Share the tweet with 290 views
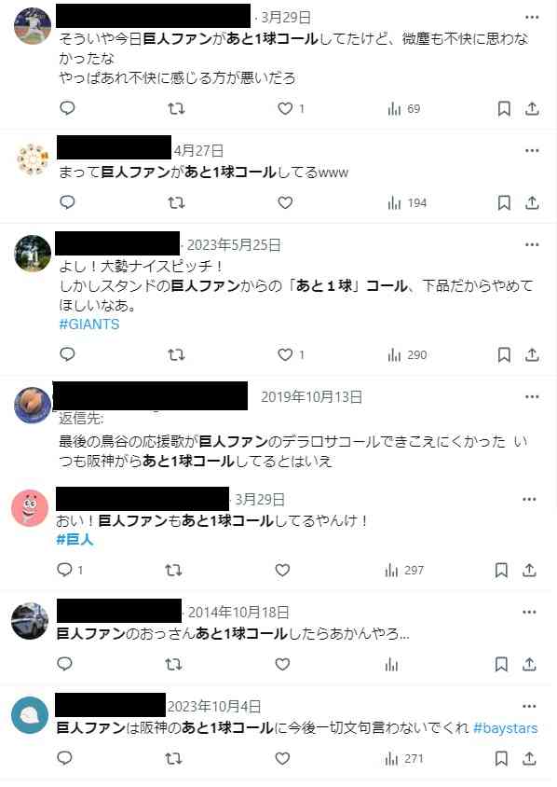This screenshot has width=557, height=787. pyautogui.click(x=532, y=355)
